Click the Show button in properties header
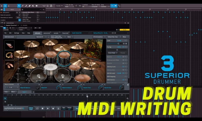This screenshot has width=202, height=121. 125,37
